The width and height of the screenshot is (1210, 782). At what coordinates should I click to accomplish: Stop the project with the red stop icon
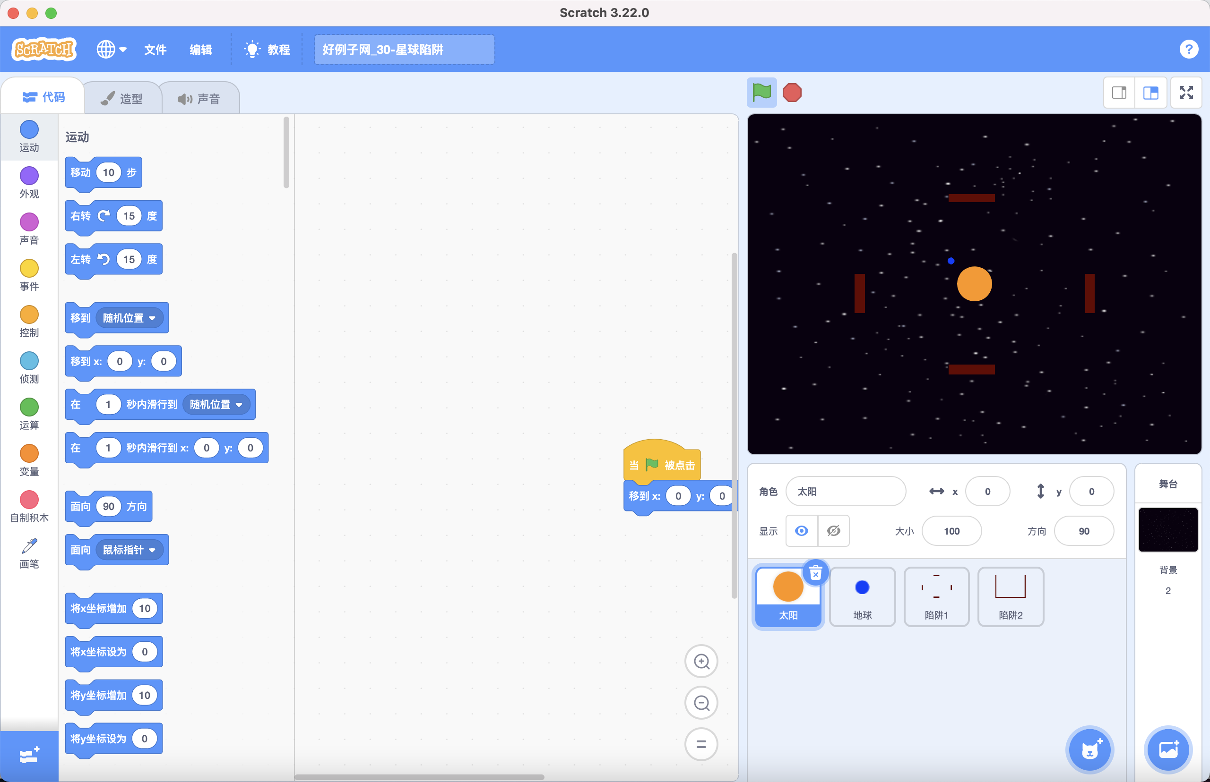[x=792, y=93]
